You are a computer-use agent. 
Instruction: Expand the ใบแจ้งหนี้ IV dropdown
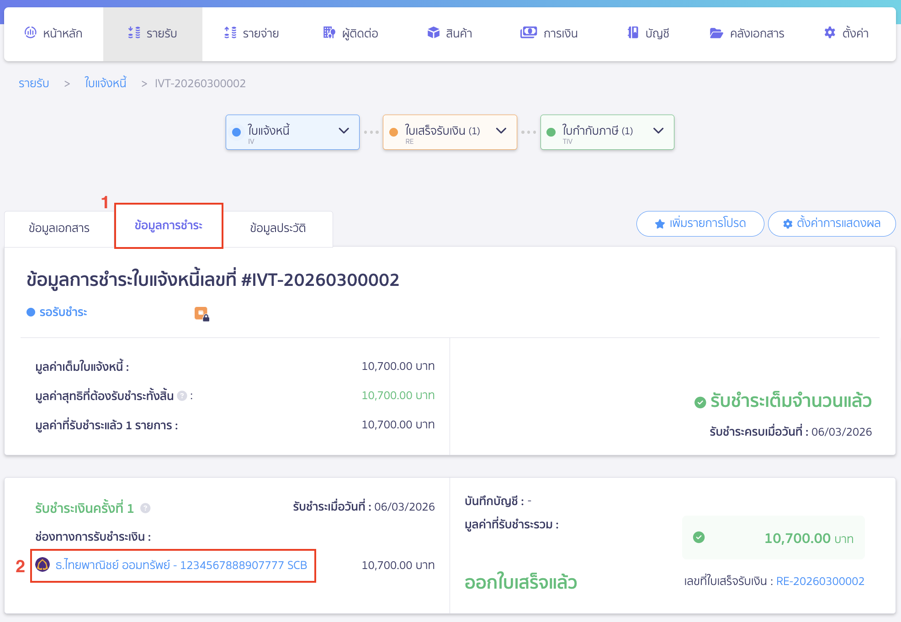(344, 131)
